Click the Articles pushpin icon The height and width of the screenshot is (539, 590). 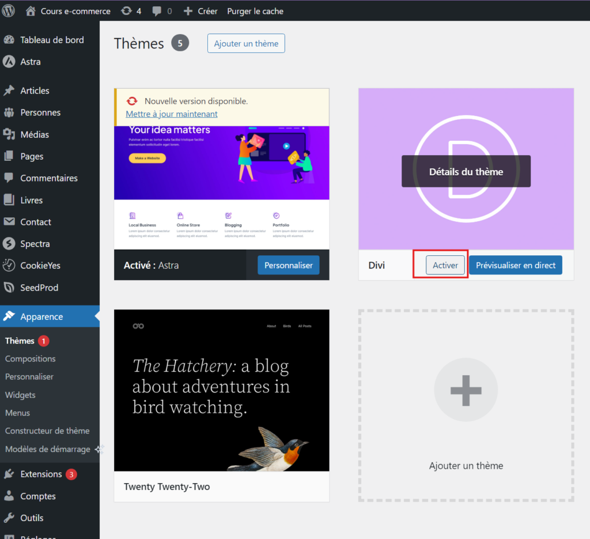(x=9, y=91)
